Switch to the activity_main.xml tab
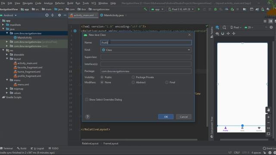Viewport: 276px width, 155px height. click(83, 15)
